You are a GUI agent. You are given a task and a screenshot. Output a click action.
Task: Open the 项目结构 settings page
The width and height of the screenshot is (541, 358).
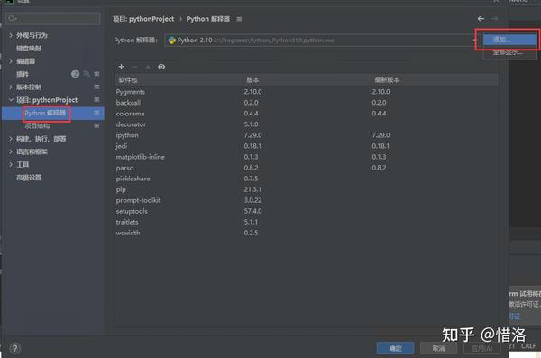click(37, 125)
